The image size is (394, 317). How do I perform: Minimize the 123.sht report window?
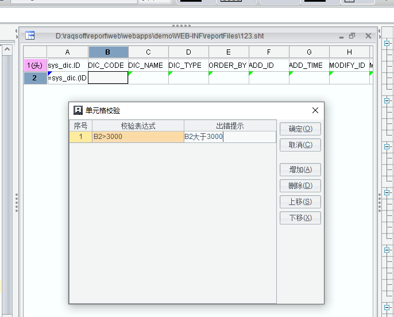point(341,37)
